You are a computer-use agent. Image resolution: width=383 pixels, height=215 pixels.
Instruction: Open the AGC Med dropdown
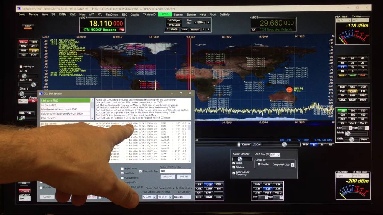(23, 101)
